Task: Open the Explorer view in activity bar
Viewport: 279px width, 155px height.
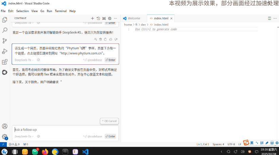Action: [5, 20]
